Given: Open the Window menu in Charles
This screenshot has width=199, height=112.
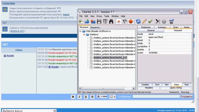Looking at the screenshot, I should 115,16.
